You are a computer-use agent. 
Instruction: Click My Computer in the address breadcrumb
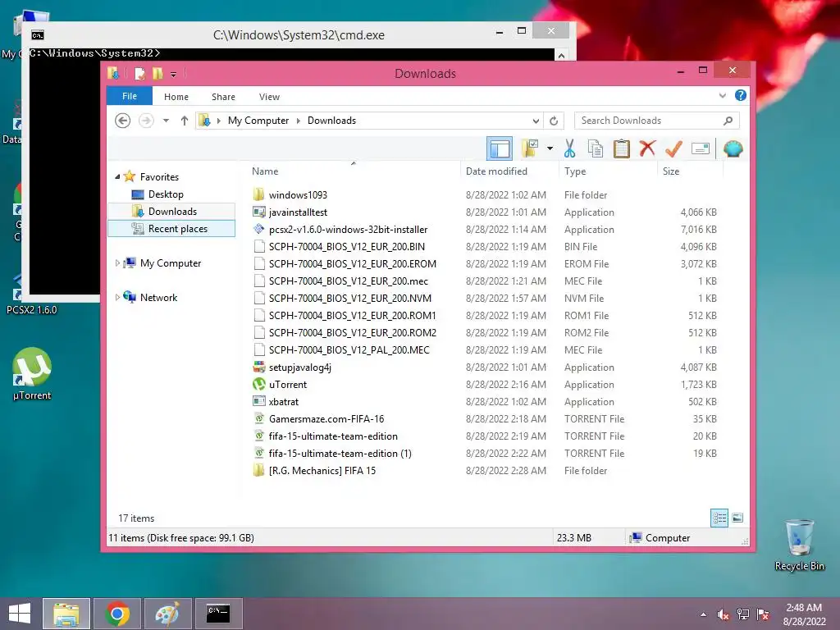pyautogui.click(x=258, y=121)
